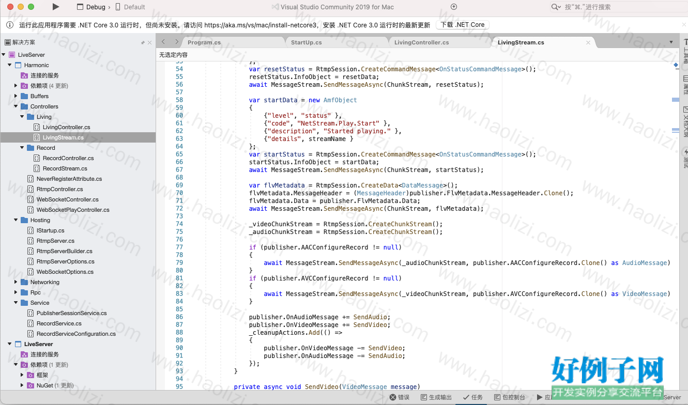Select 连接的服务 under Harmonic

point(44,75)
